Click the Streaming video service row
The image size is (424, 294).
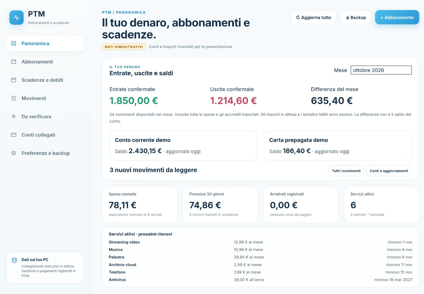click(x=260, y=242)
